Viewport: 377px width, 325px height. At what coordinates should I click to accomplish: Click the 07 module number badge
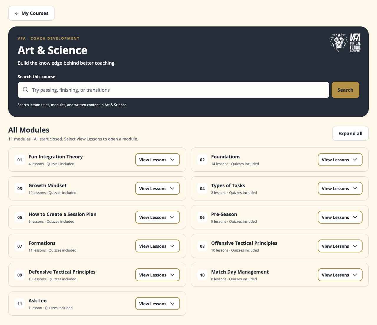(x=20, y=246)
